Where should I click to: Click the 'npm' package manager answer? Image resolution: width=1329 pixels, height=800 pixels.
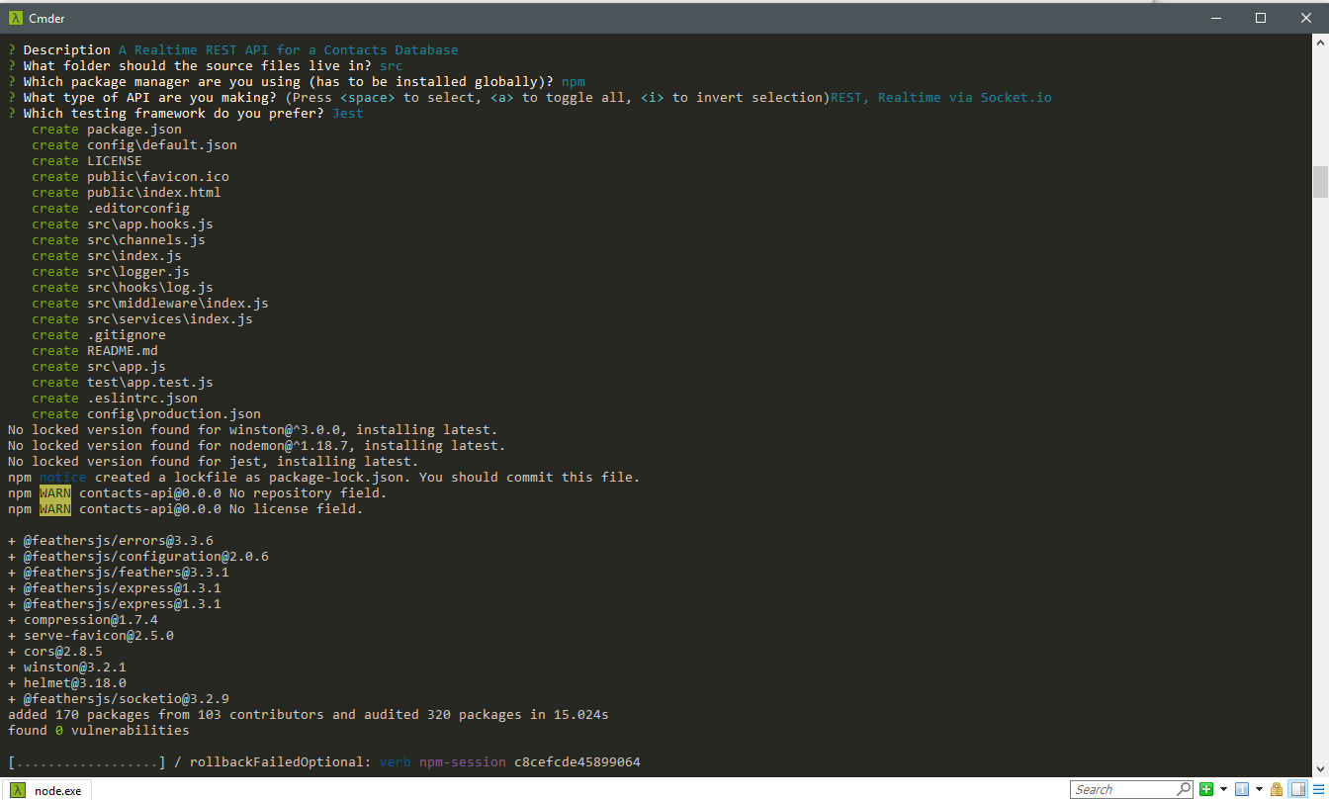(574, 82)
